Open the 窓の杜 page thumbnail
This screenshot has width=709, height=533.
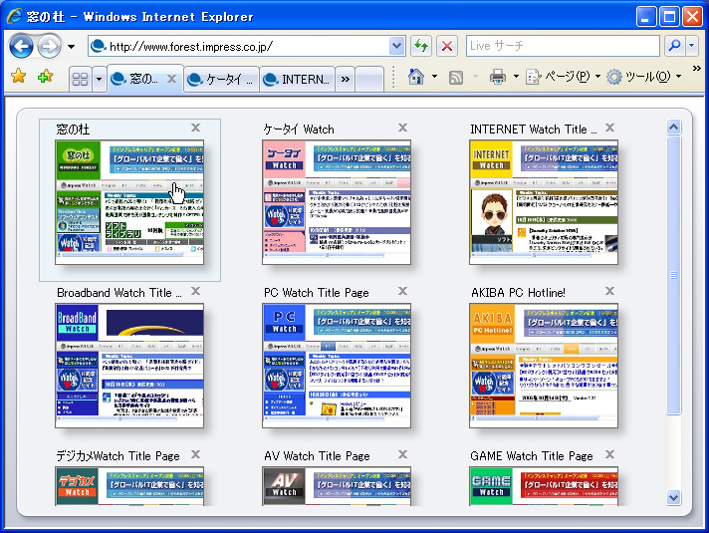coord(129,202)
